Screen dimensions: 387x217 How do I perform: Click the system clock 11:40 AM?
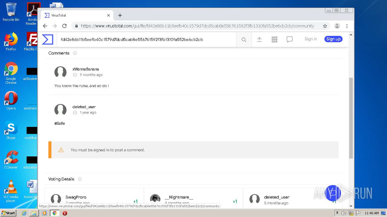pos(372,213)
